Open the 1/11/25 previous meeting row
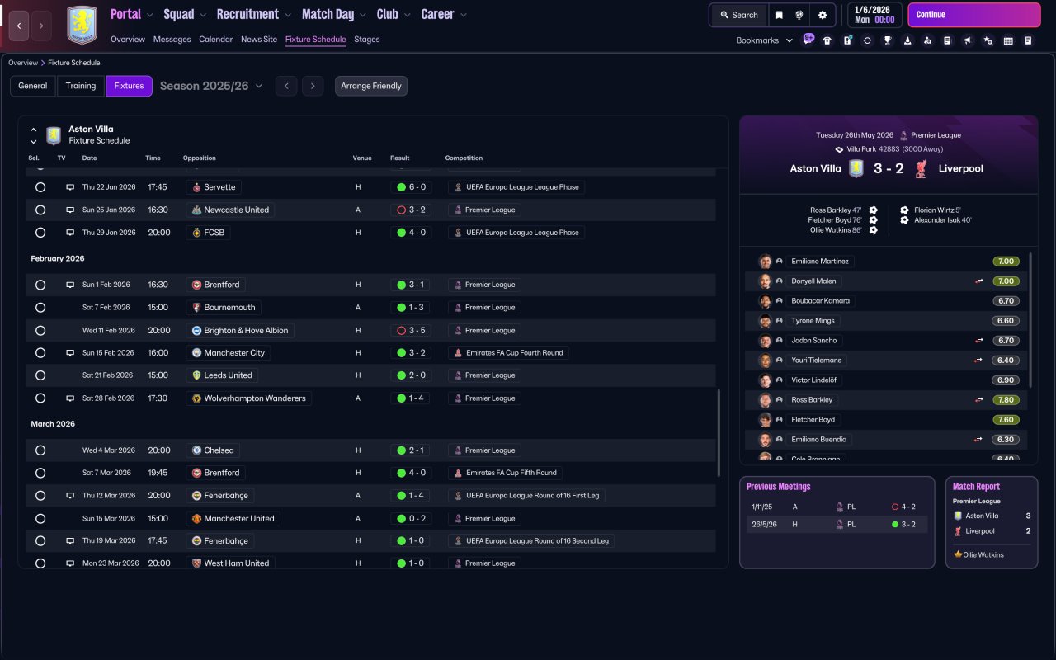Viewport: 1056px width, 660px height. (x=837, y=507)
